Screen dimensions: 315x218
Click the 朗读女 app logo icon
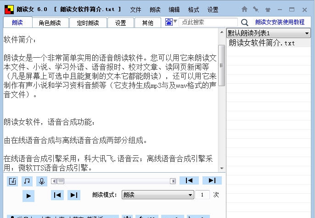(x=9, y=10)
